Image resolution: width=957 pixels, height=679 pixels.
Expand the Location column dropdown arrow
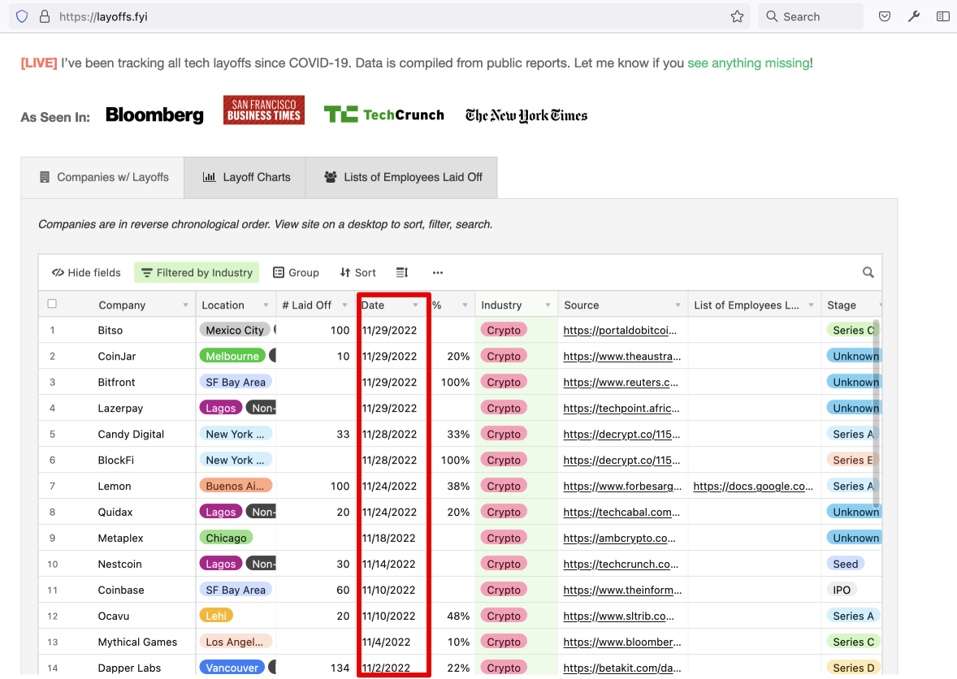pos(266,305)
